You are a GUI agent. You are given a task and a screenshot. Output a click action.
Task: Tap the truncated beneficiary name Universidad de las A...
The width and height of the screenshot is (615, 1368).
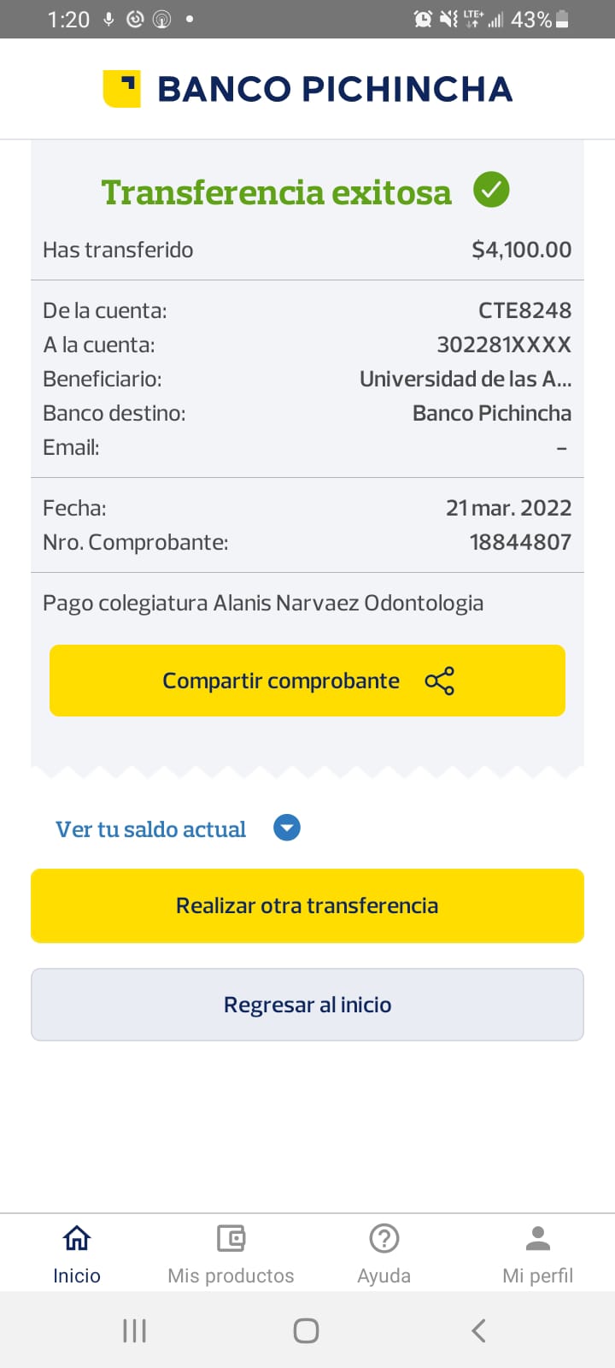465,379
